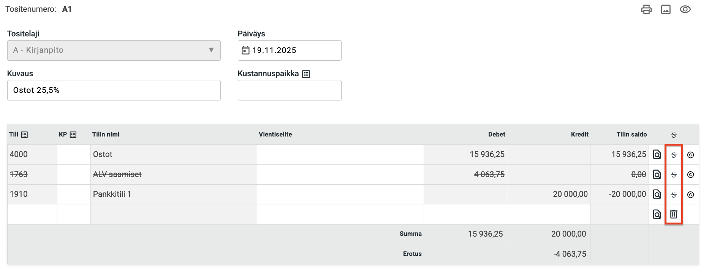This screenshot has height=273, width=709.
Task: Open document search for Ostot row
Action: [657, 155]
